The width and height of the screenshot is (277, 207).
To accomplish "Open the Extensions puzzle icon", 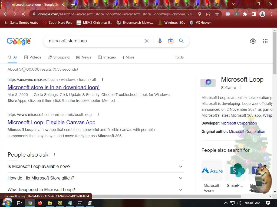I will [245, 14].
